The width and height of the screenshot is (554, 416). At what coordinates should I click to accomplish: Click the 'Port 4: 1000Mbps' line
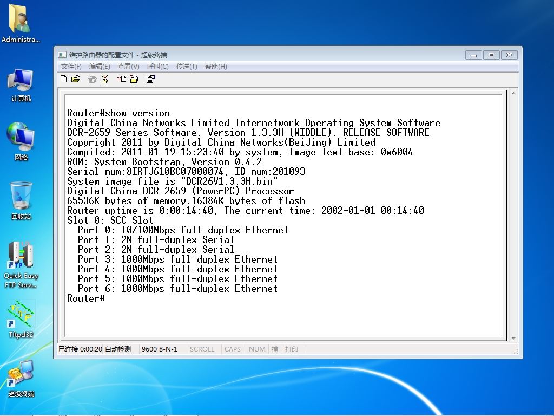coord(177,269)
